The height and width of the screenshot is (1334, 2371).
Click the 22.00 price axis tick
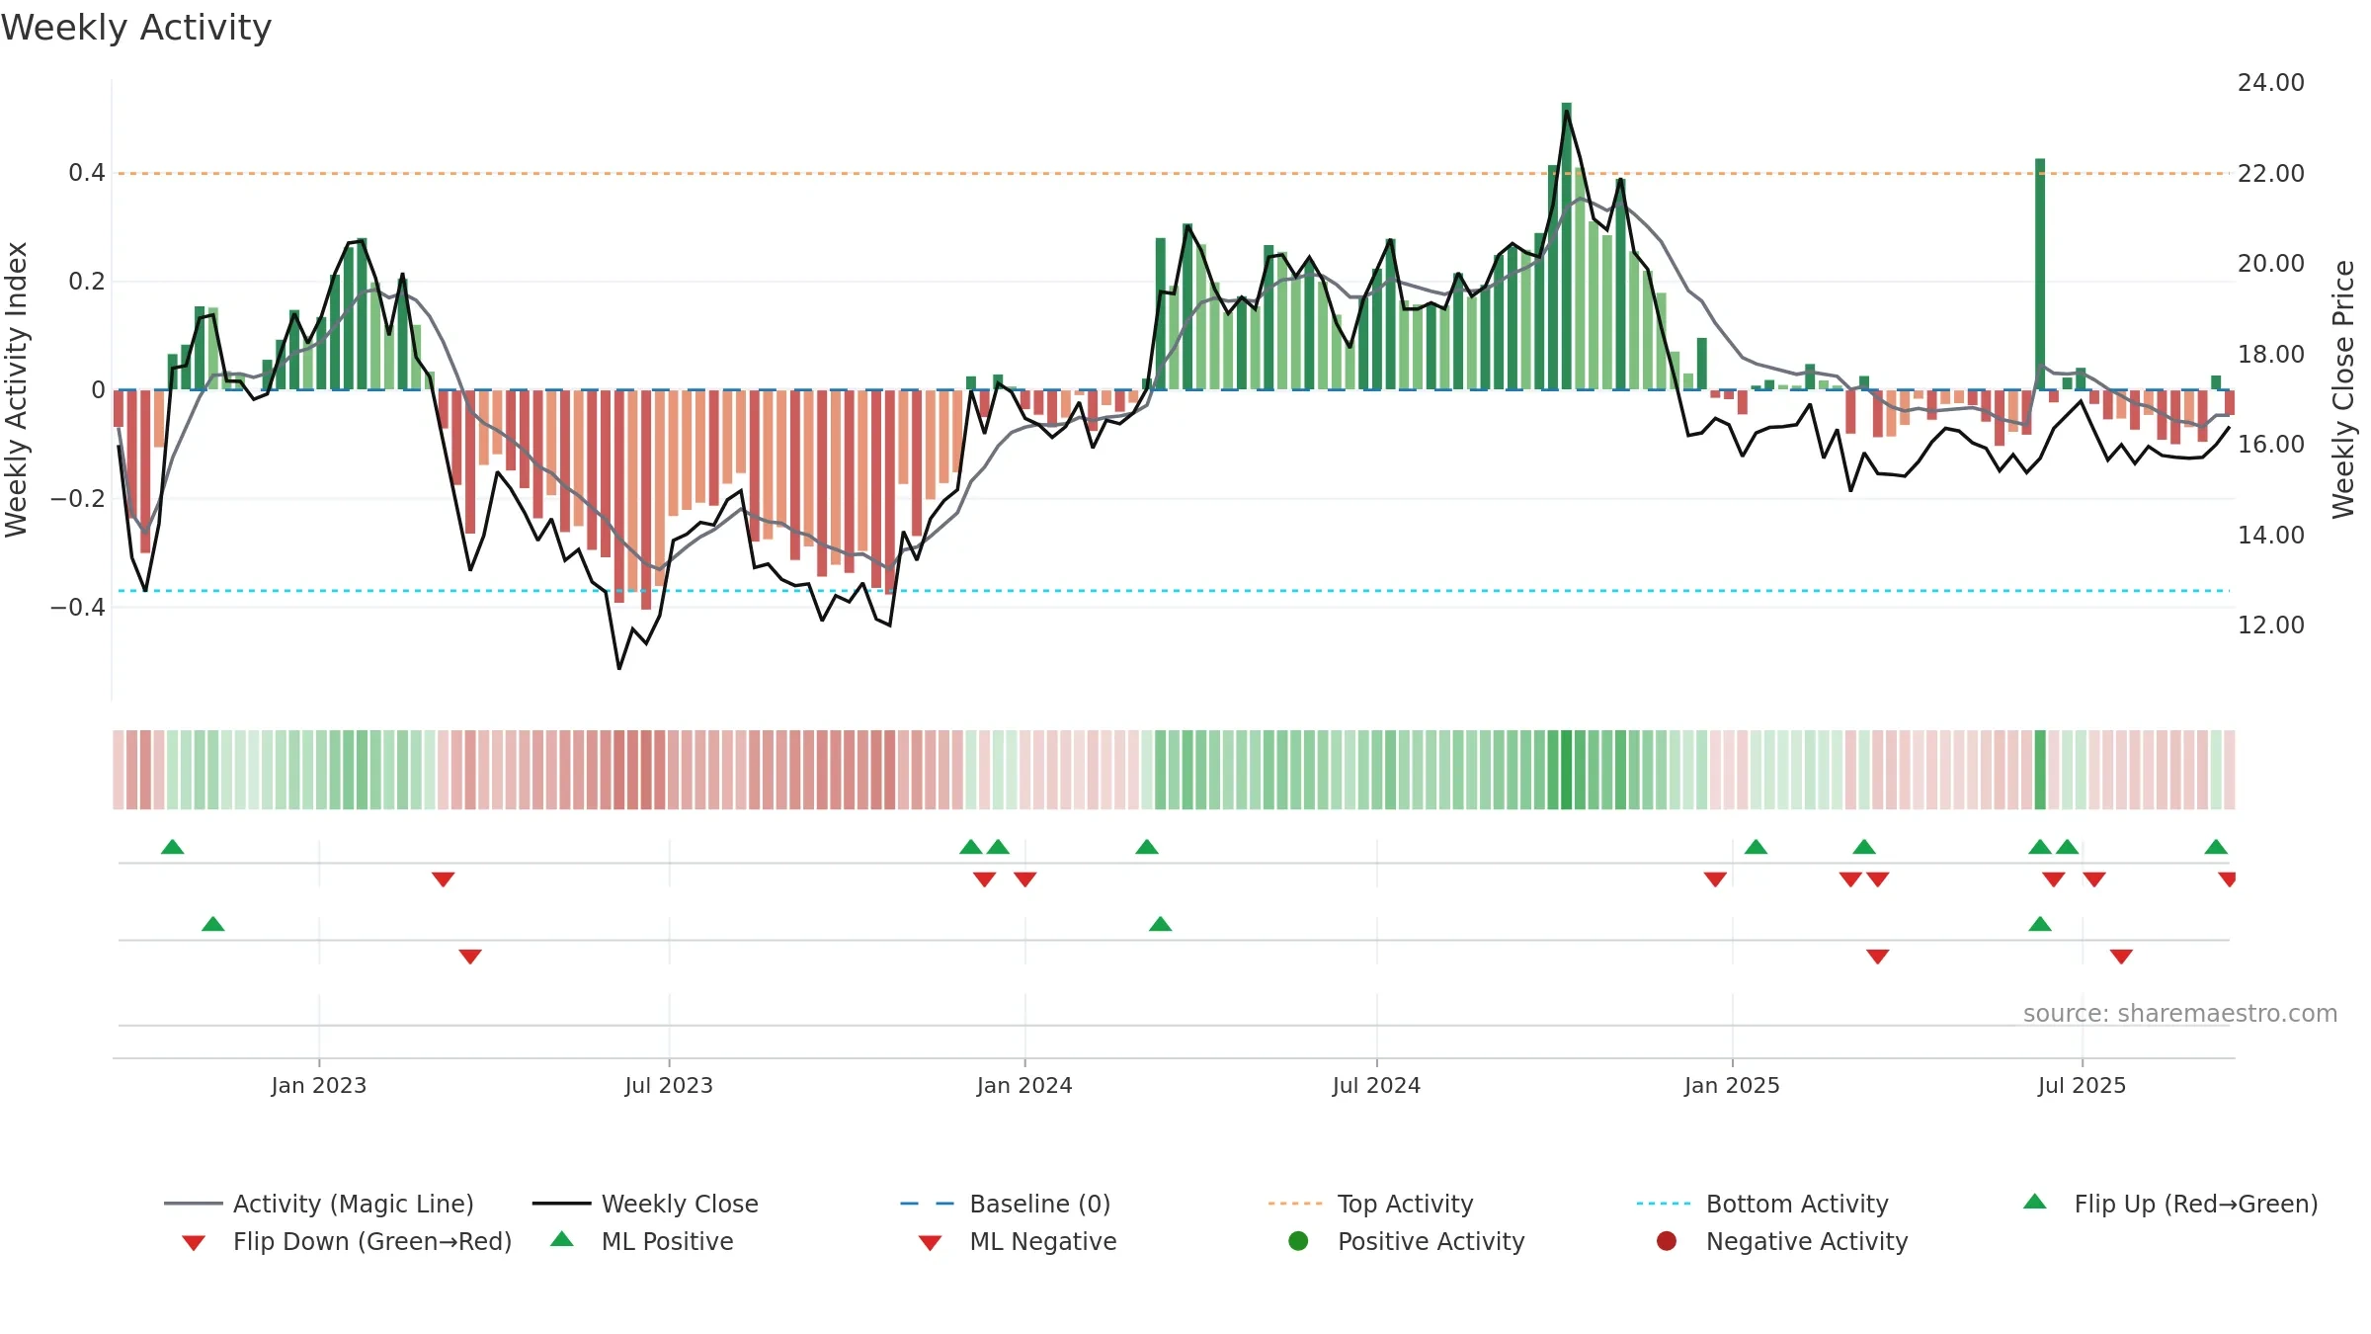2271,173
